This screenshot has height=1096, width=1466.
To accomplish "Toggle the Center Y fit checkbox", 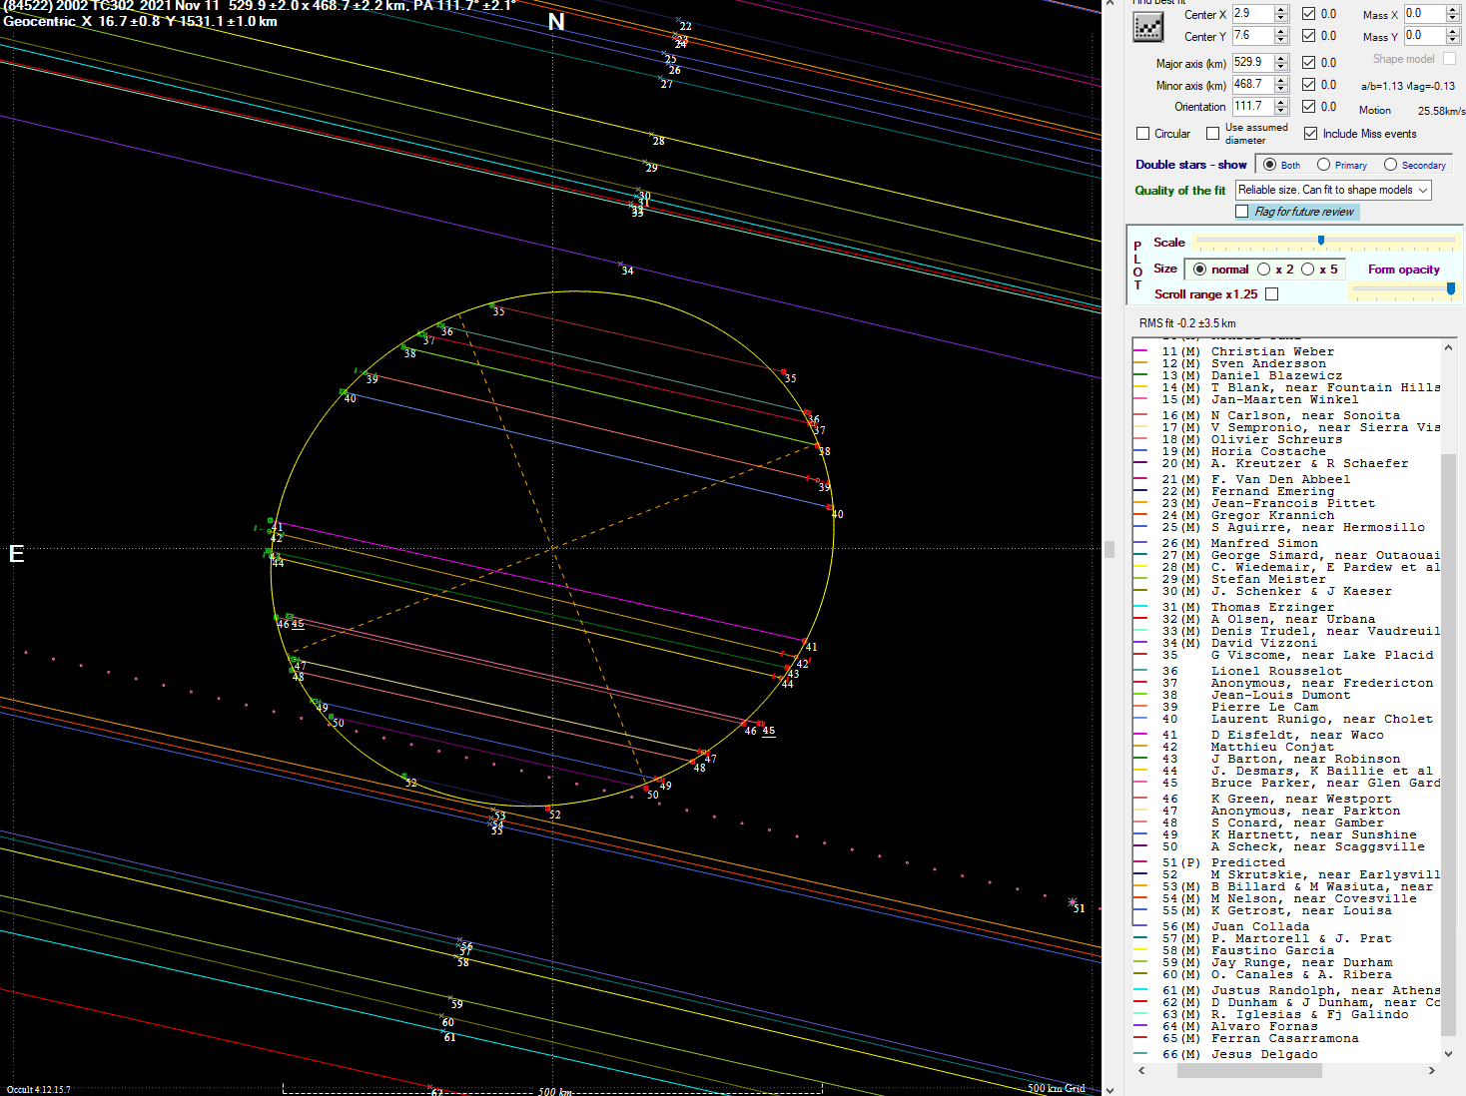I will (1308, 36).
